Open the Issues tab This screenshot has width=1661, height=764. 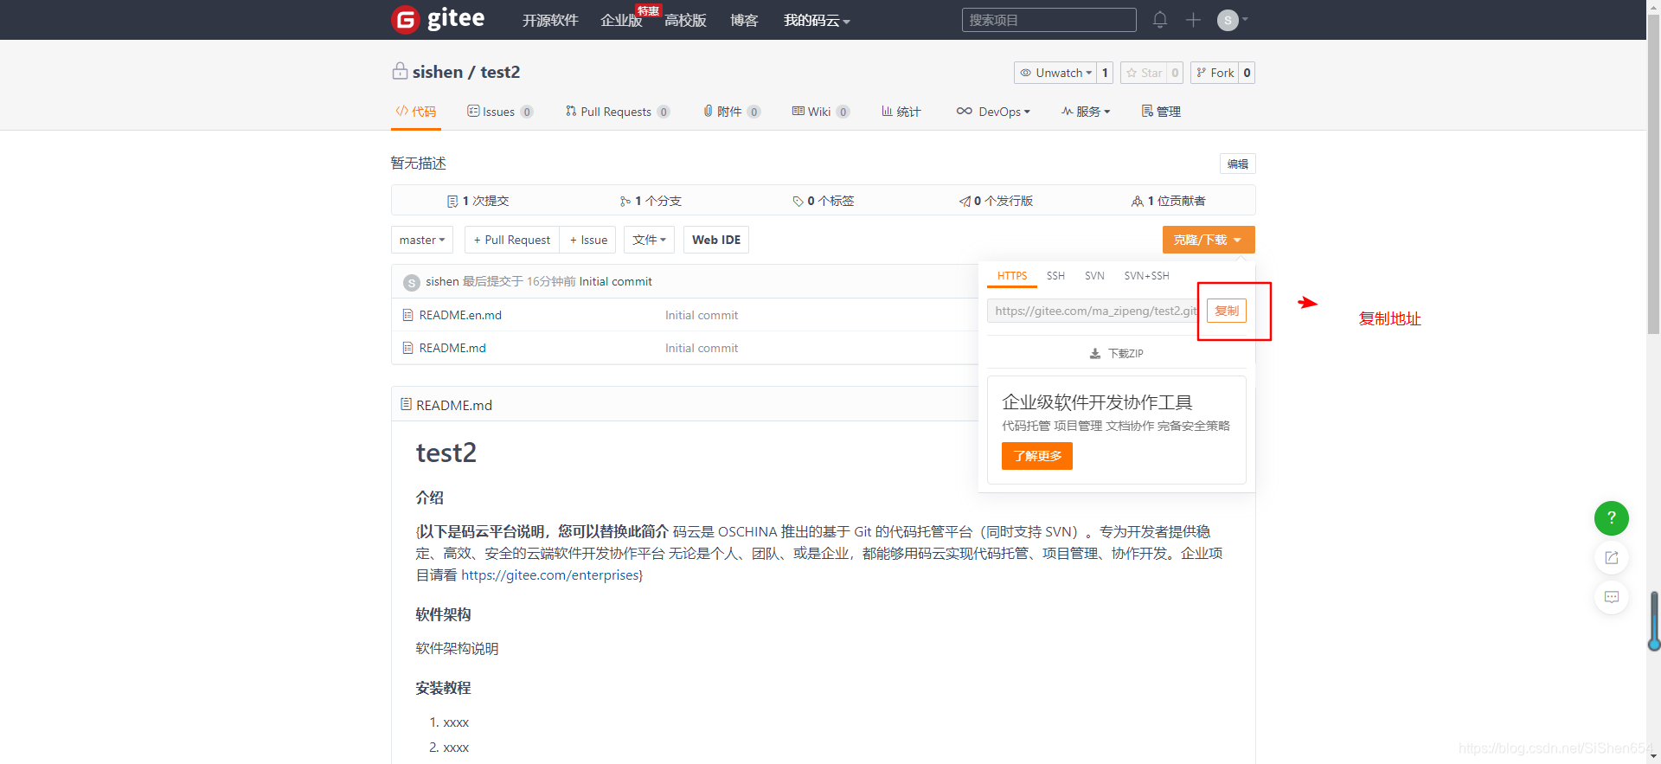pos(500,112)
